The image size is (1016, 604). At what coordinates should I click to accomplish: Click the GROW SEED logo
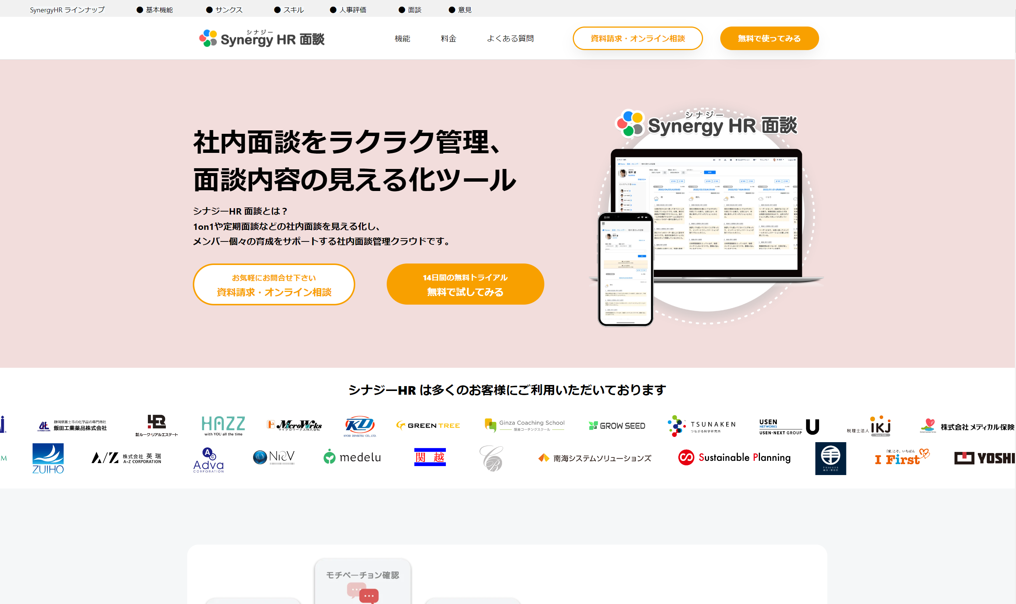617,426
